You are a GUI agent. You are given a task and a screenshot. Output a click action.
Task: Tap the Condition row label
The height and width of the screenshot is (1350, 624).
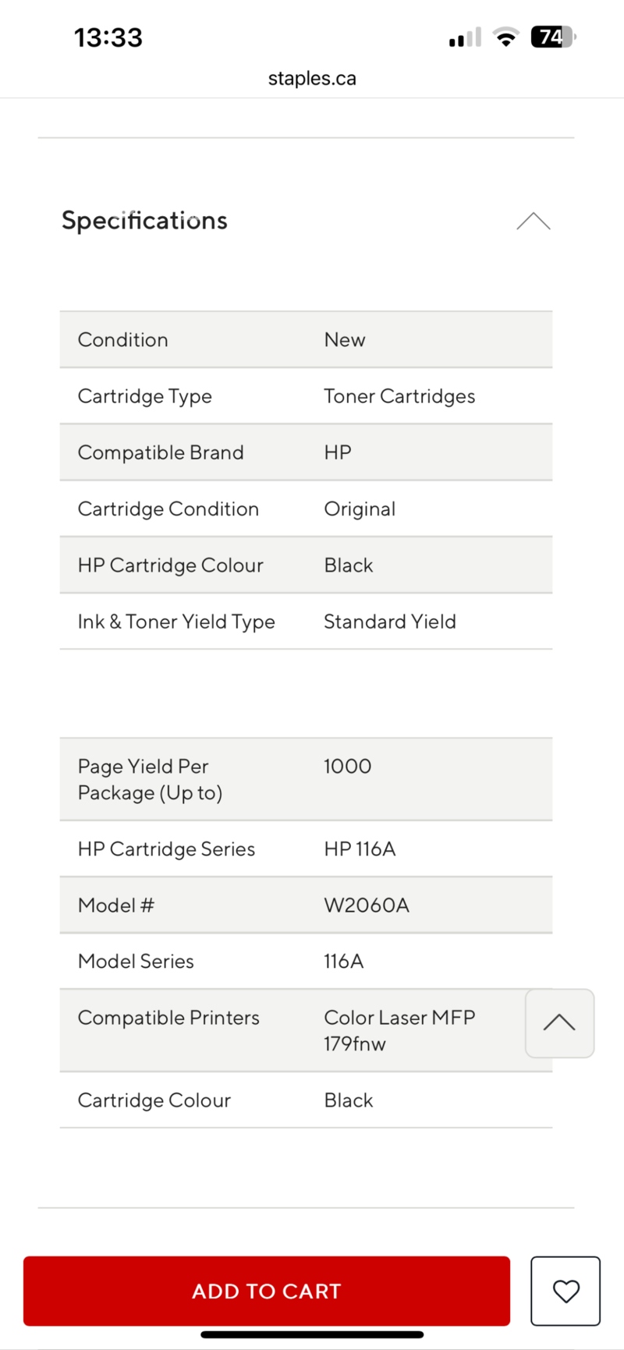pos(123,340)
